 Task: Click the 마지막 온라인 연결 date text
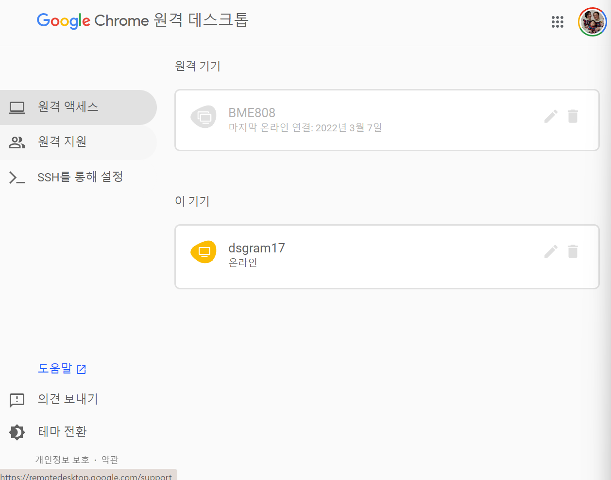pyautogui.click(x=305, y=128)
